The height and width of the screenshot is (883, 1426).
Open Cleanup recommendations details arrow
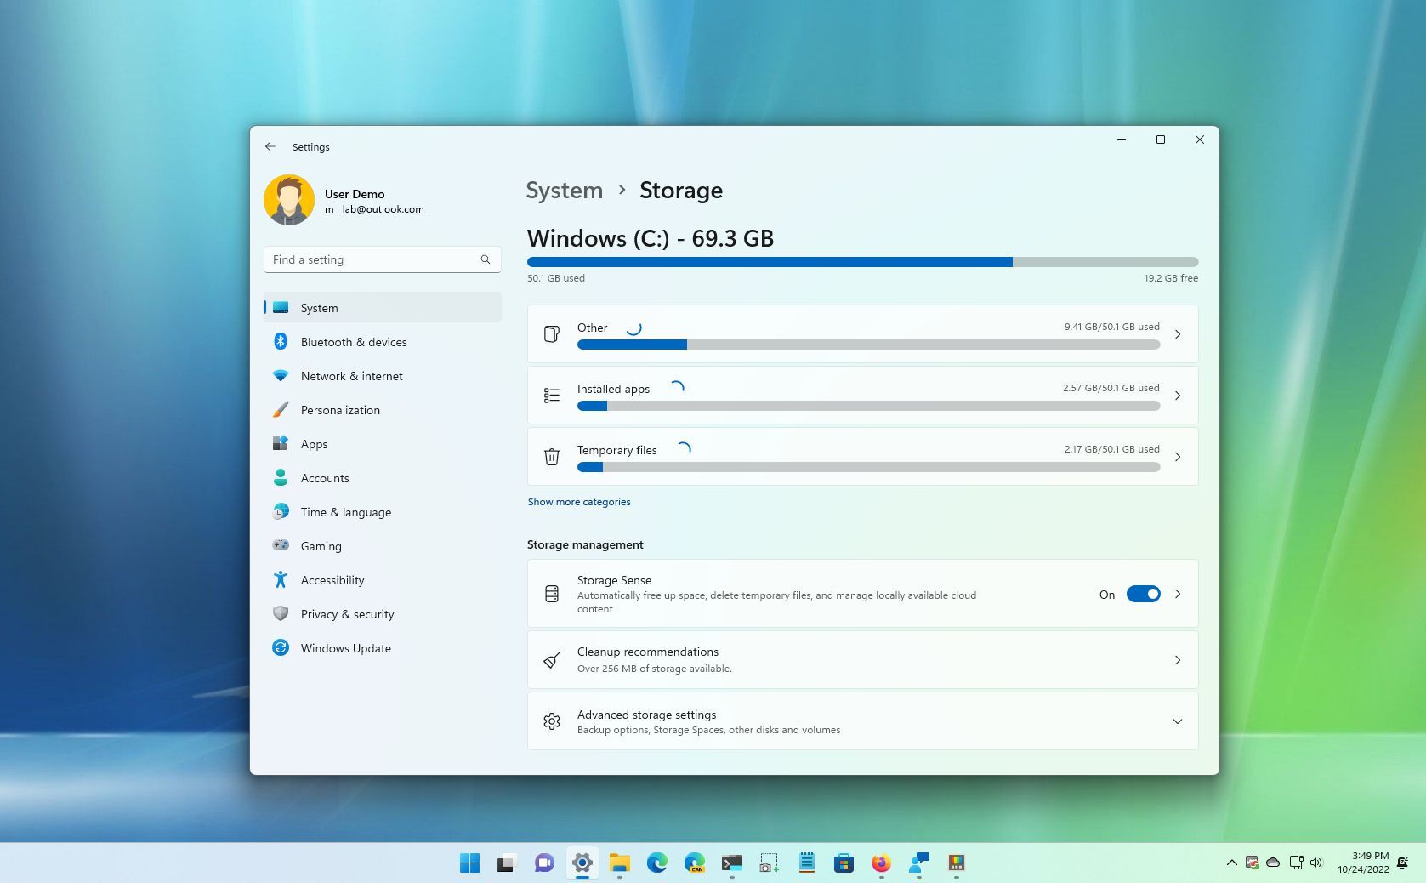(x=1178, y=660)
